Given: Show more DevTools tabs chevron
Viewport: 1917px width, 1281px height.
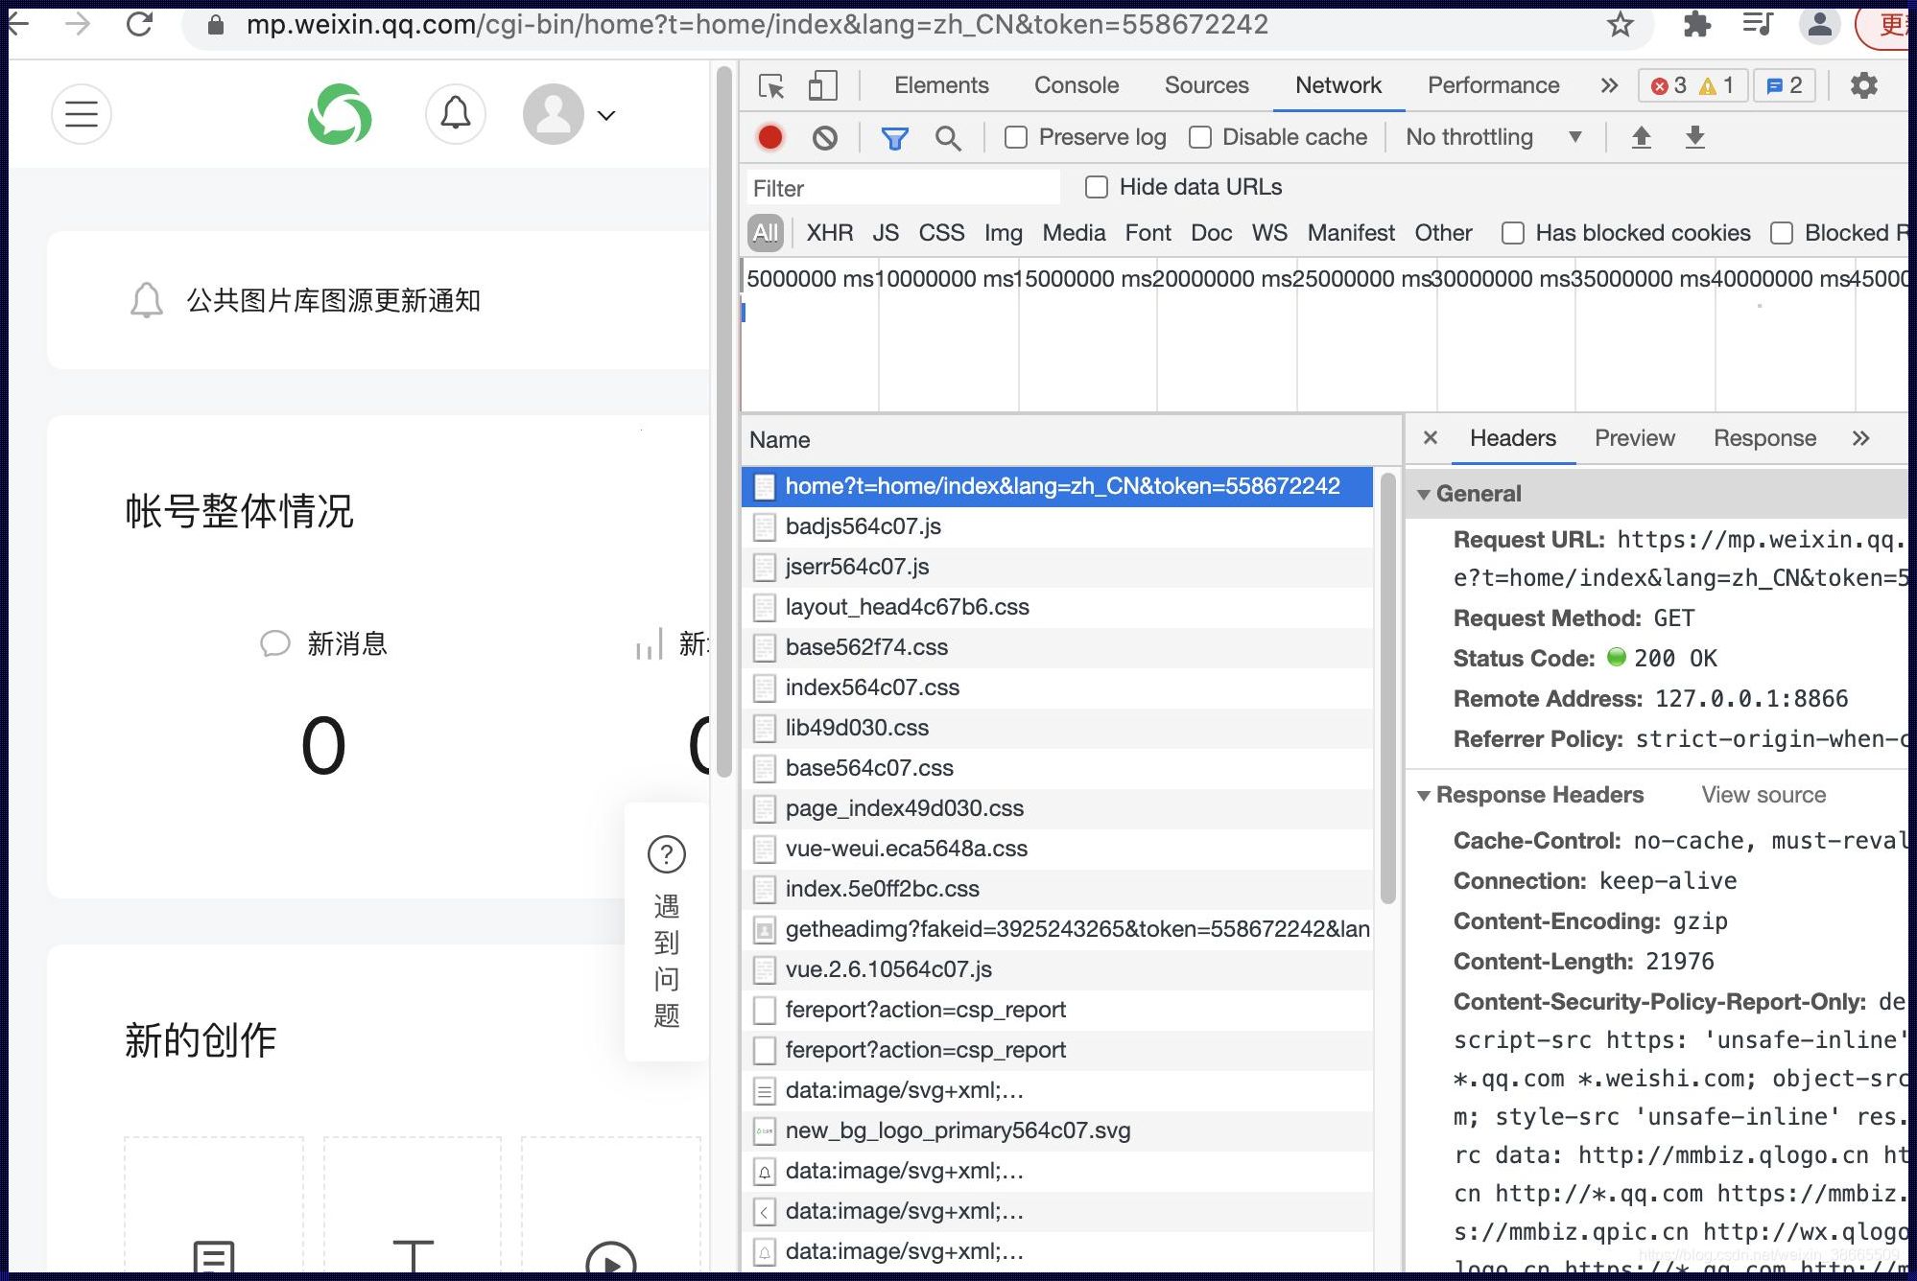Looking at the screenshot, I should (1609, 86).
